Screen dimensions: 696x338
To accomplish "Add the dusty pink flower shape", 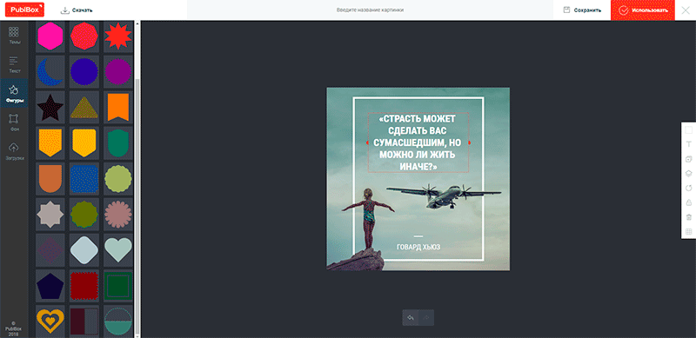I will (x=118, y=214).
